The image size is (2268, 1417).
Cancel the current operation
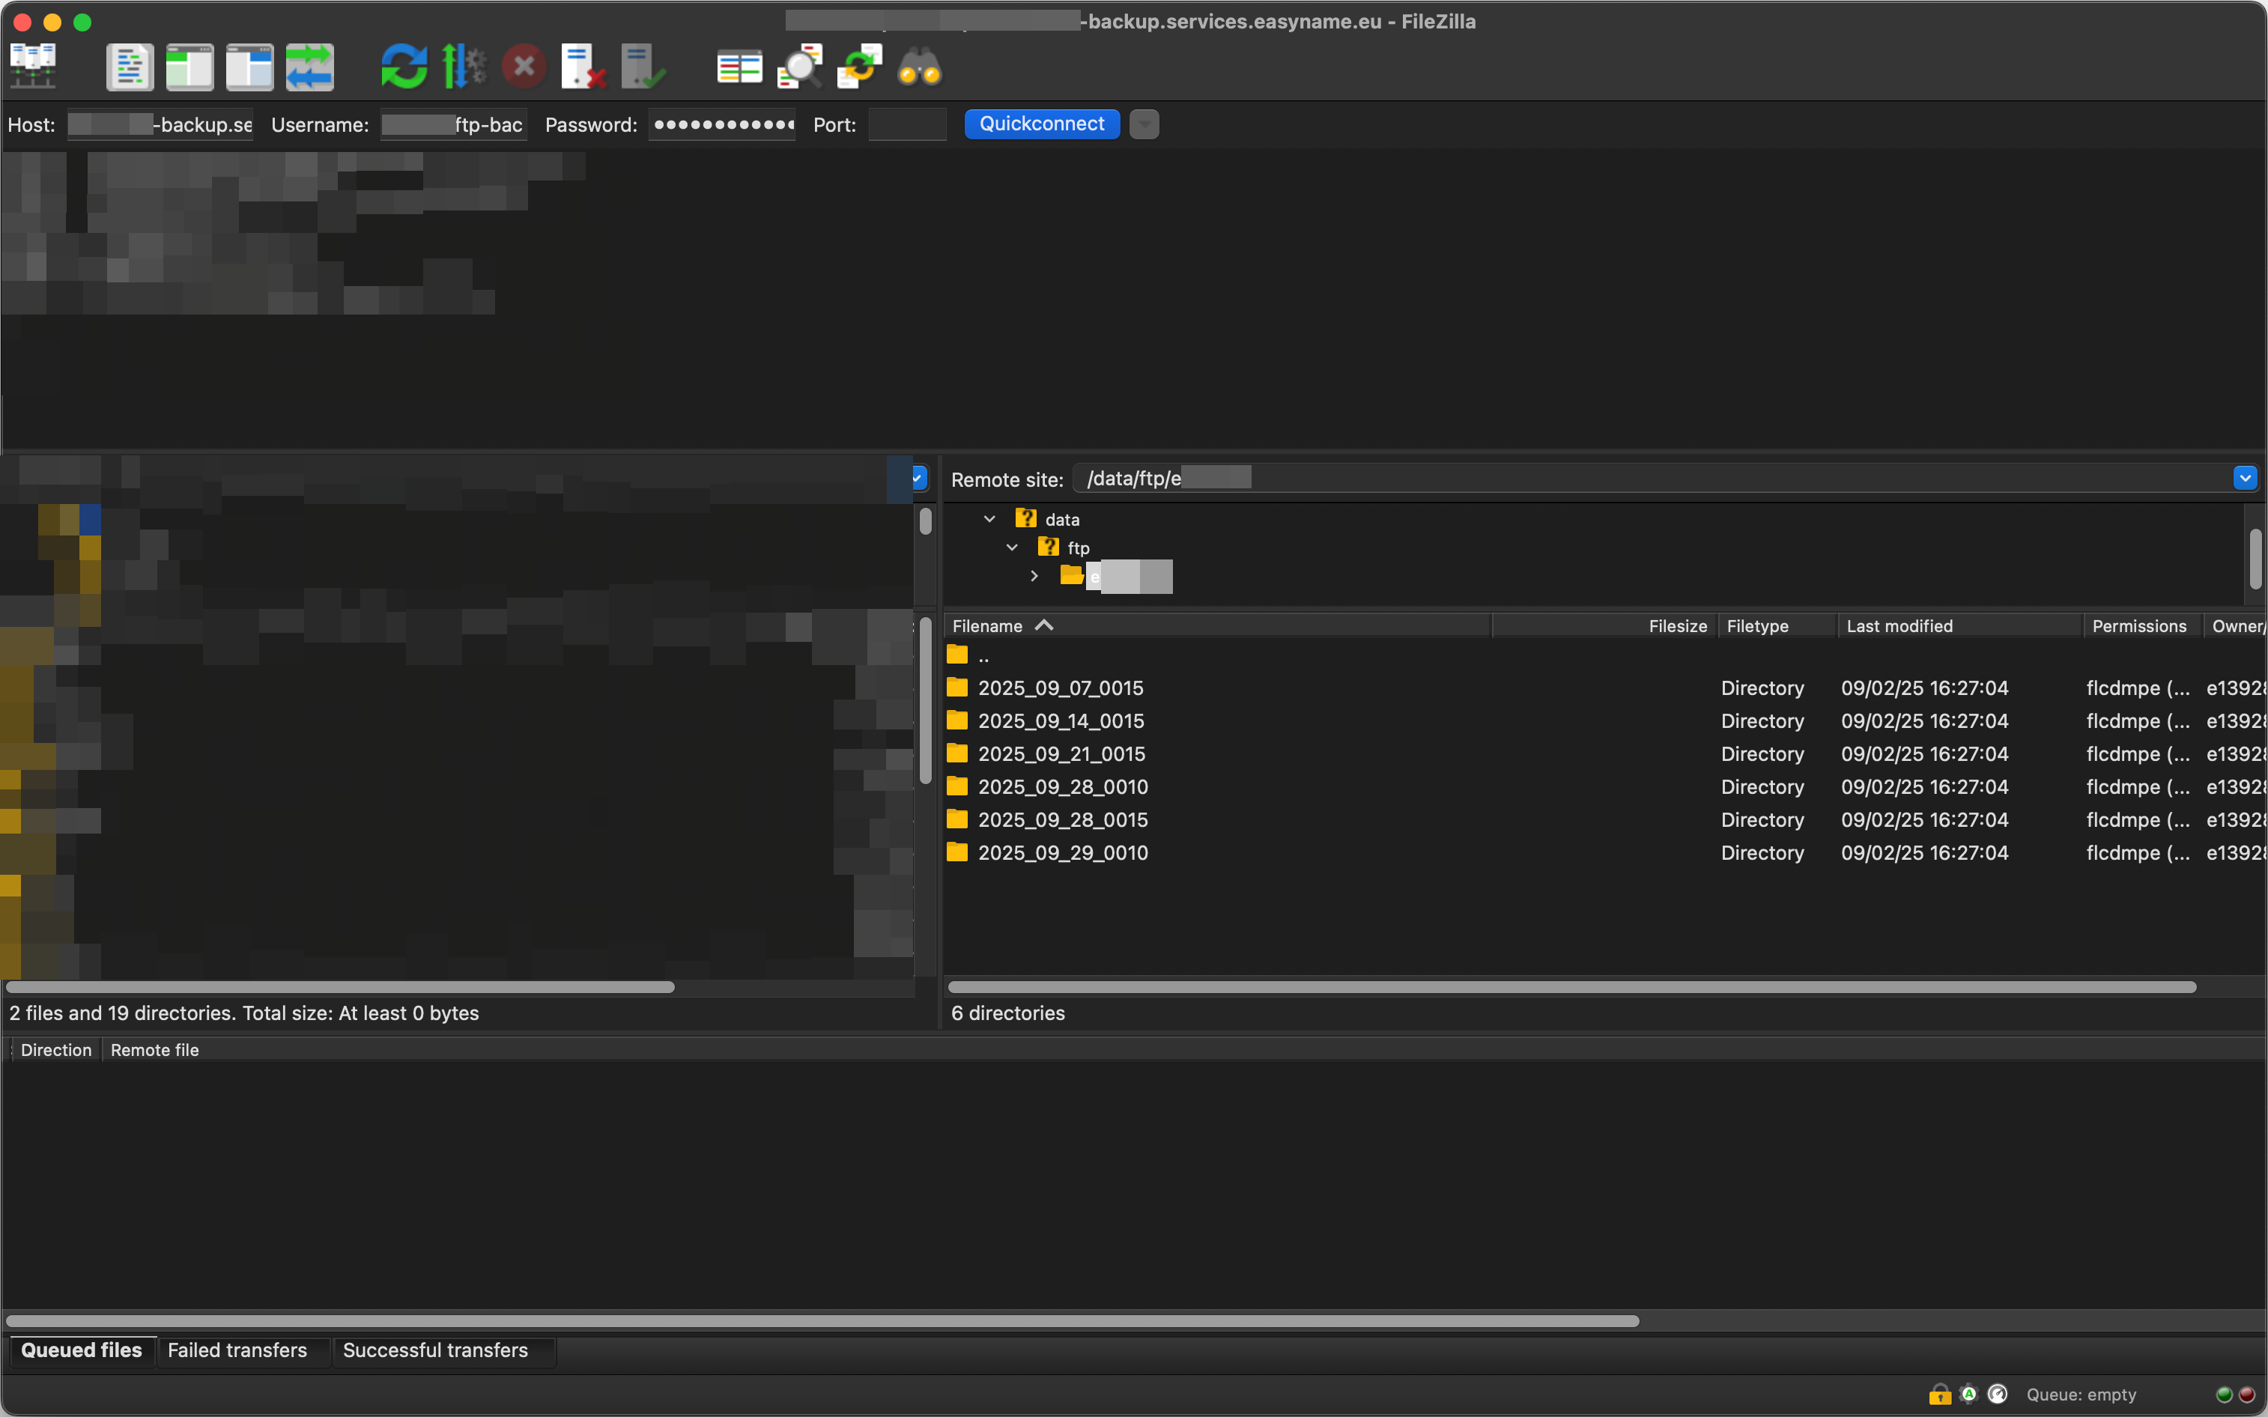click(x=523, y=67)
